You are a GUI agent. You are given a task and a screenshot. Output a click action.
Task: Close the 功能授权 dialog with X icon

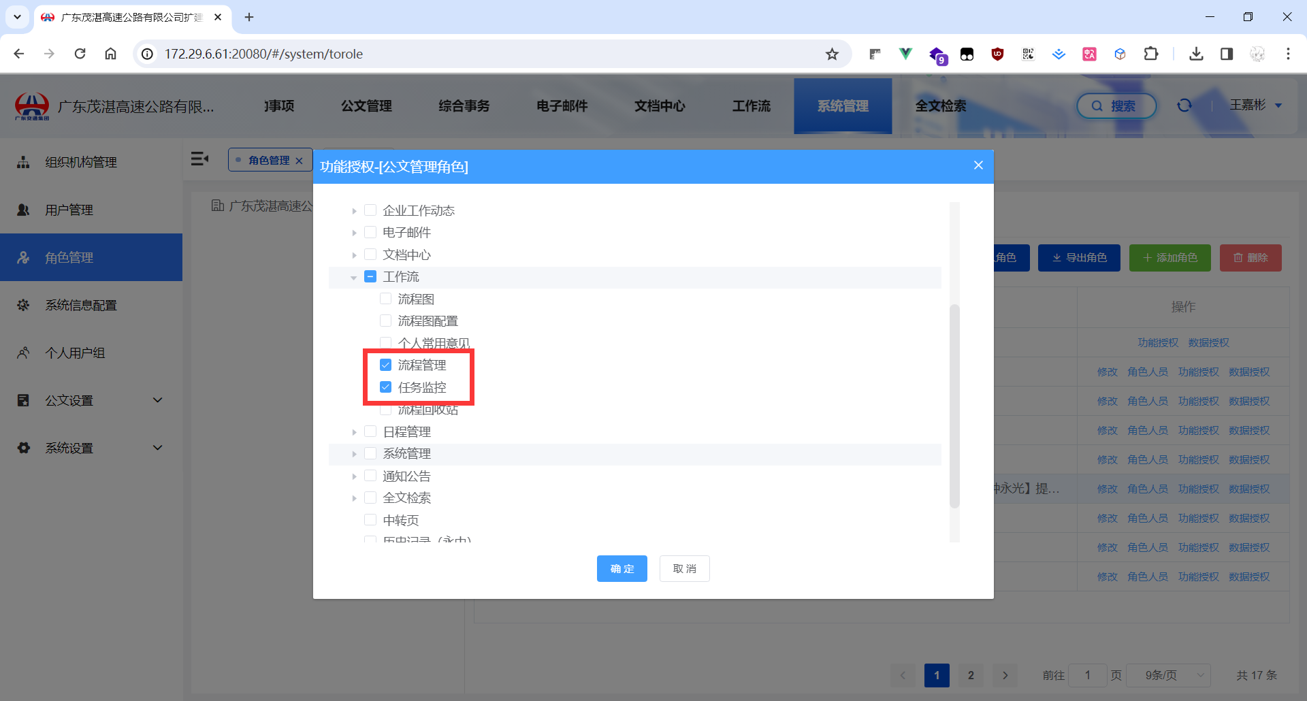978,165
